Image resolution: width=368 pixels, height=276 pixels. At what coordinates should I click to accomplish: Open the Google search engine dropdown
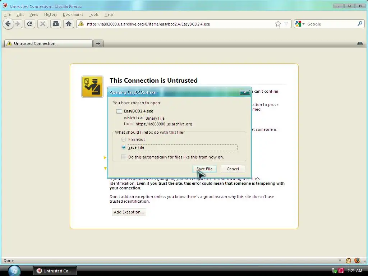(x=300, y=24)
